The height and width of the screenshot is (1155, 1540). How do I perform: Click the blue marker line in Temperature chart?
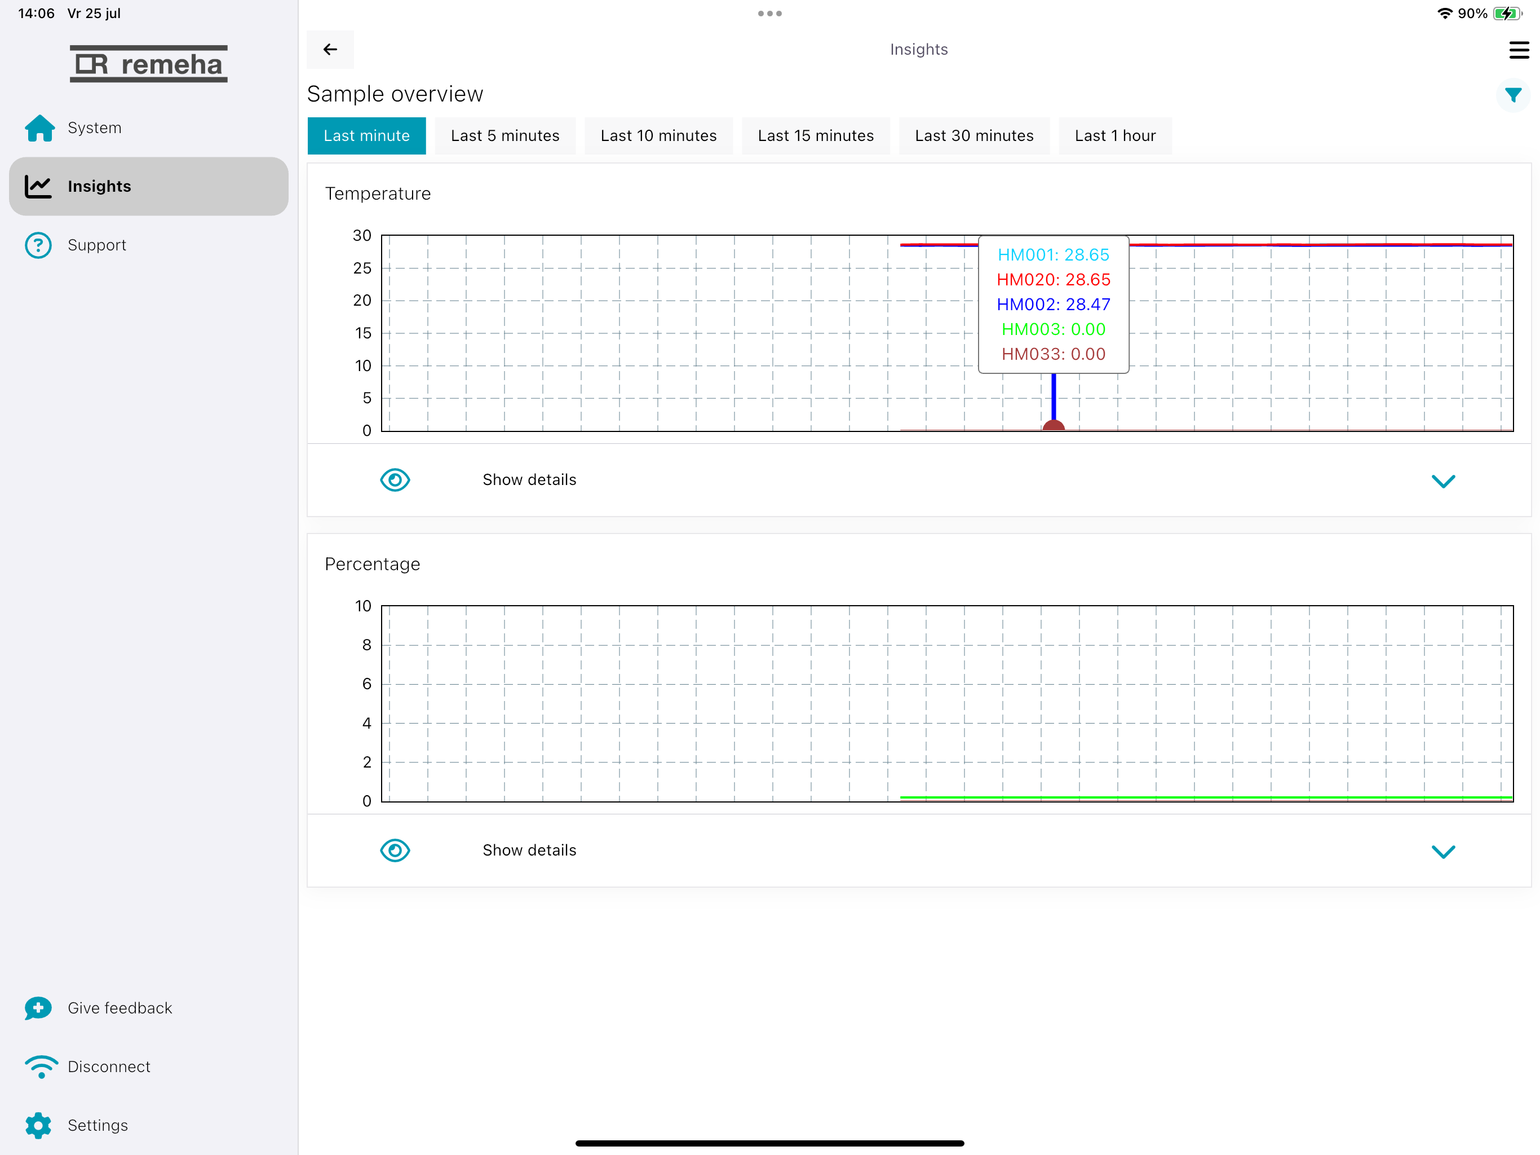1054,397
